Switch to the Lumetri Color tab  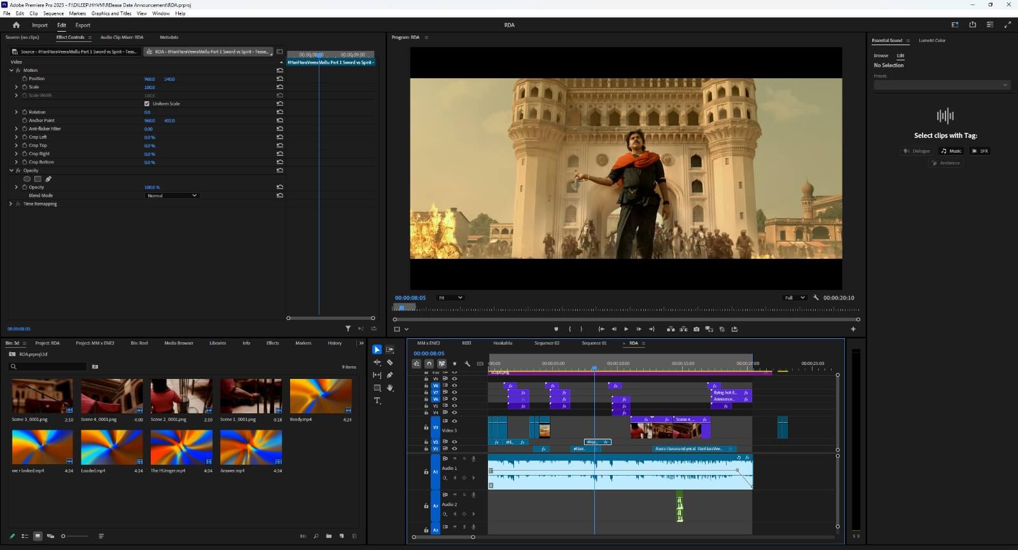click(x=931, y=41)
